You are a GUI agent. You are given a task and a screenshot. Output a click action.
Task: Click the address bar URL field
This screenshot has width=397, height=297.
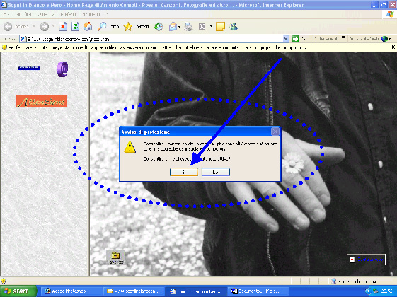151,39
